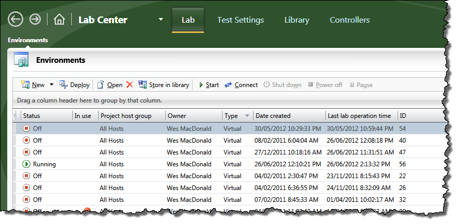Image resolution: width=459 pixels, height=224 pixels.
Task: Sort by Owner column header
Action: [177, 116]
